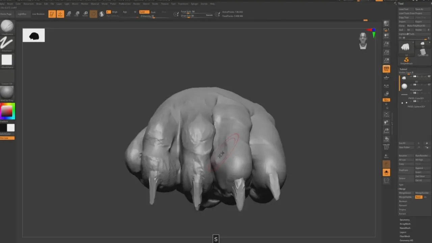Click the Persp perspective view icon

click(386, 69)
